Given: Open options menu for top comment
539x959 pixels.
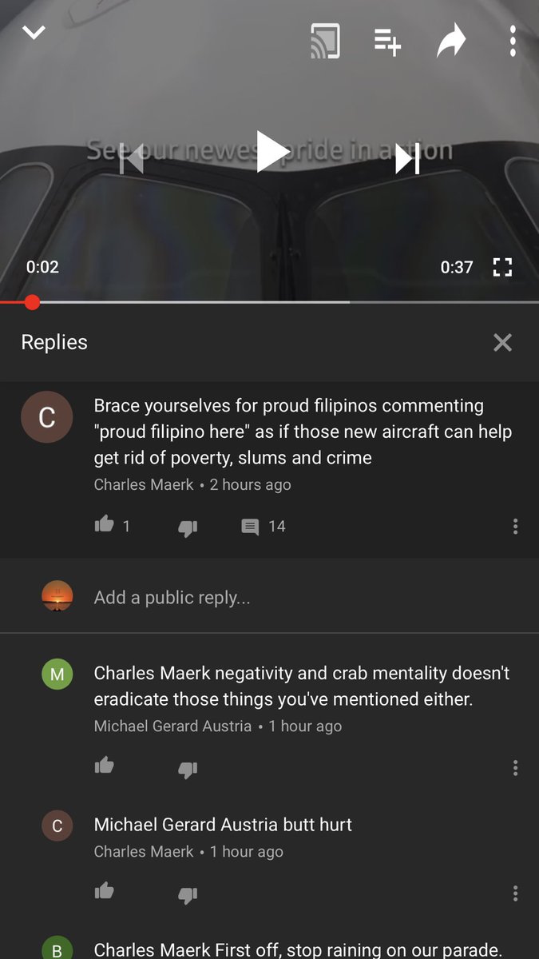Looking at the screenshot, I should coord(516,526).
